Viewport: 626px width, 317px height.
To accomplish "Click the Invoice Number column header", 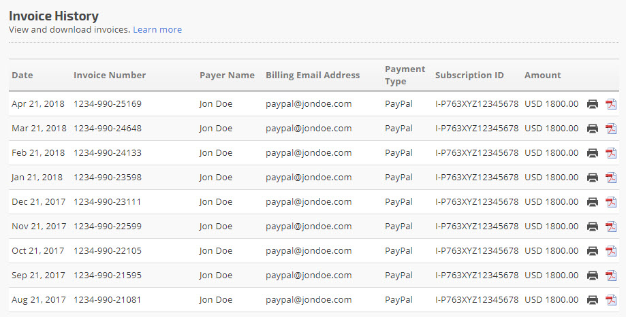I will pos(110,76).
